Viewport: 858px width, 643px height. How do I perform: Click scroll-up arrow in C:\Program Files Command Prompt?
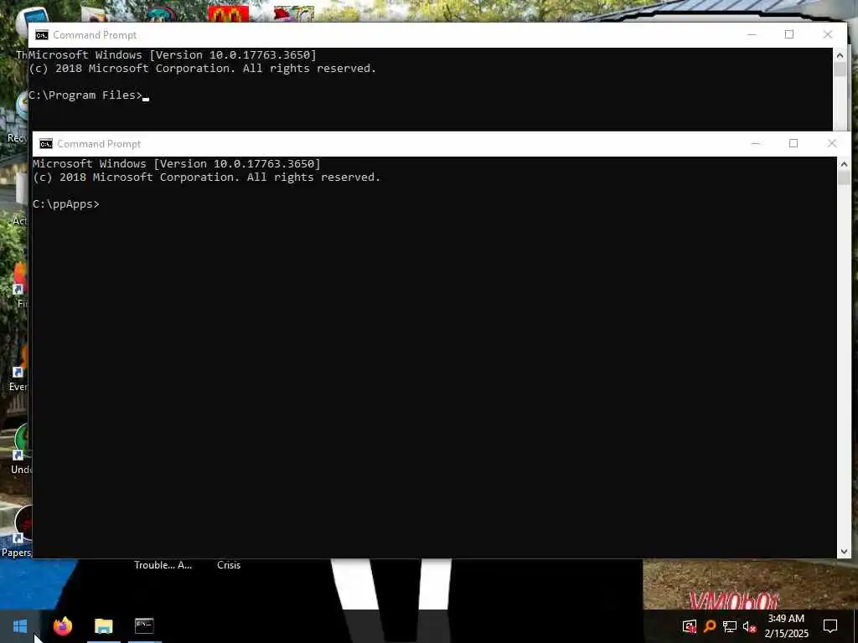pos(840,55)
